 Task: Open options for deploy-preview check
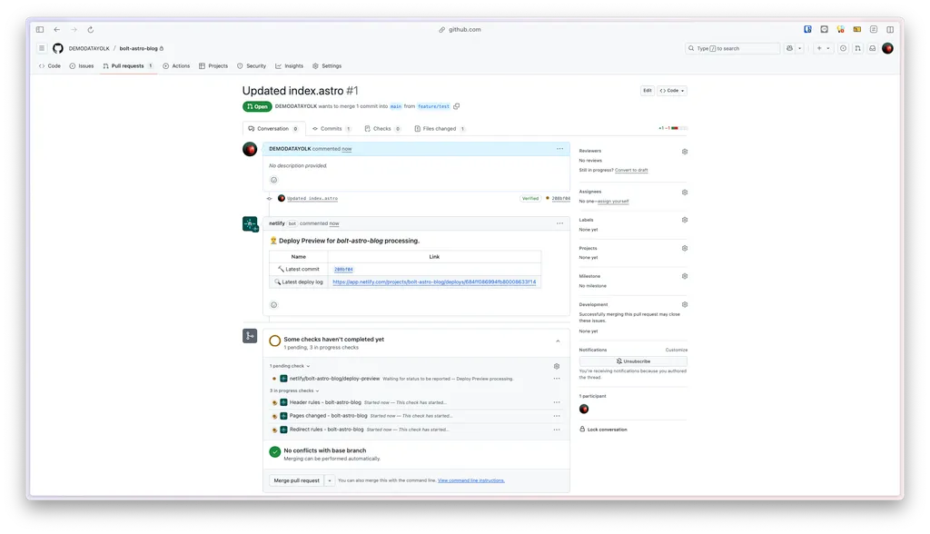coord(557,379)
